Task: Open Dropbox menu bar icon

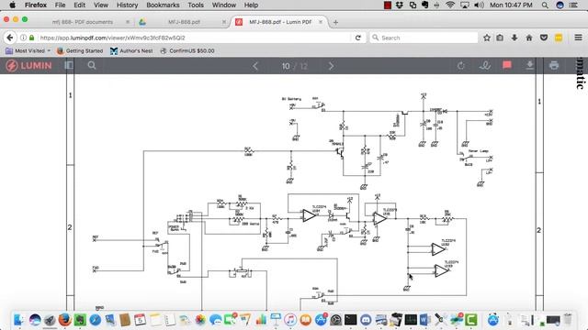Action: [400, 5]
